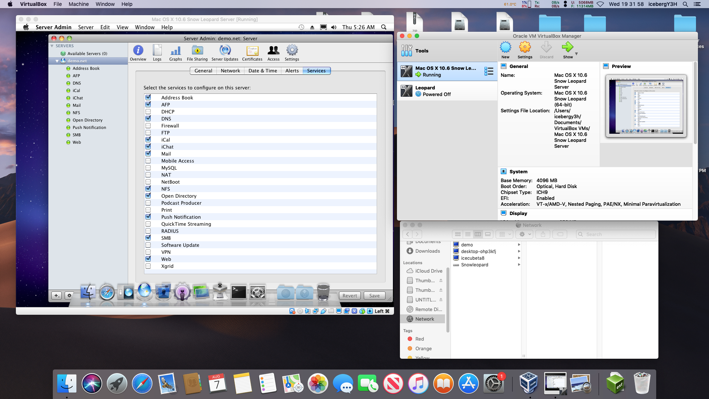Open Machine menu in VirtualBox menu bar

point(79,4)
